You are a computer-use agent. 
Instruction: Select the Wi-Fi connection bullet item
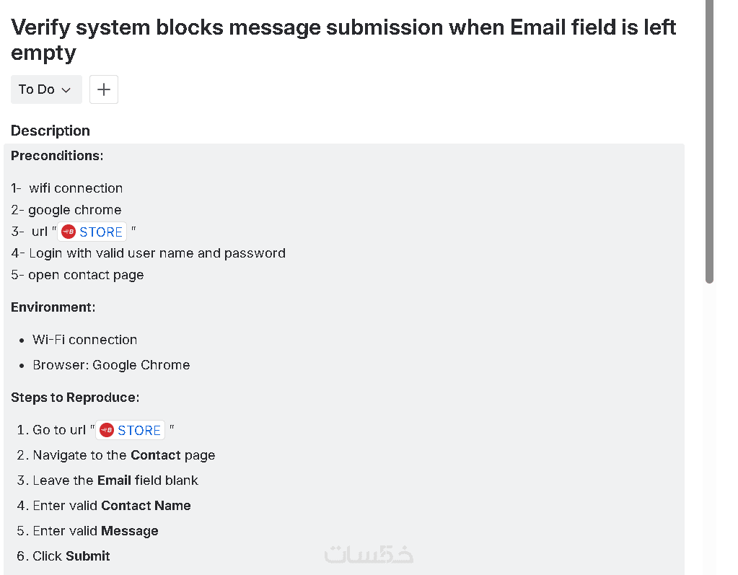(x=84, y=340)
